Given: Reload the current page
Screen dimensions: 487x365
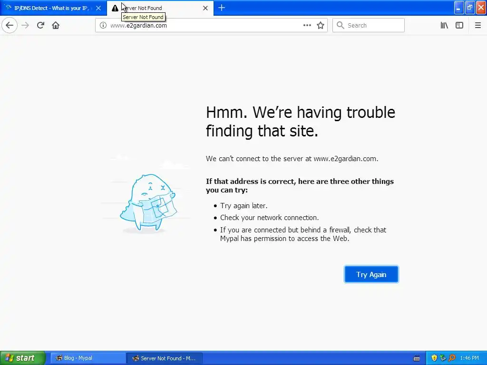Looking at the screenshot, I should [40, 26].
